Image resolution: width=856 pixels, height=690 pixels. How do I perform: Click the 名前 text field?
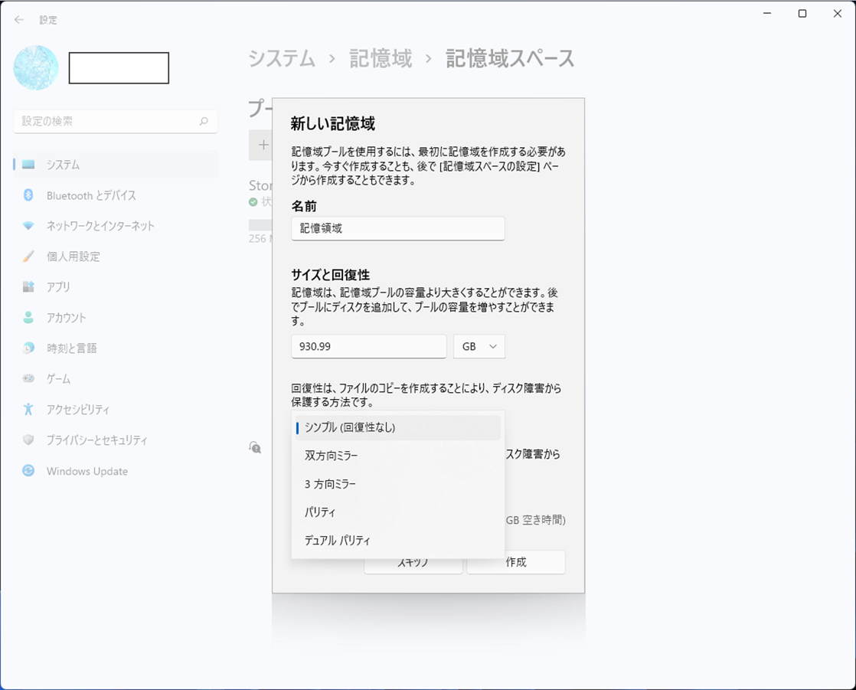point(397,228)
